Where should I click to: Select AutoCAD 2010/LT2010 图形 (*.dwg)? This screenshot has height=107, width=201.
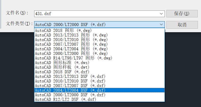point(99,40)
